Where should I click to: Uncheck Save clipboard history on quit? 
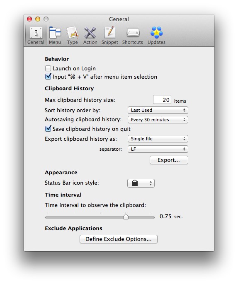click(48, 129)
